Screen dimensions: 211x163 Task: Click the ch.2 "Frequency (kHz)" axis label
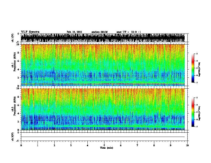click(15, 106)
